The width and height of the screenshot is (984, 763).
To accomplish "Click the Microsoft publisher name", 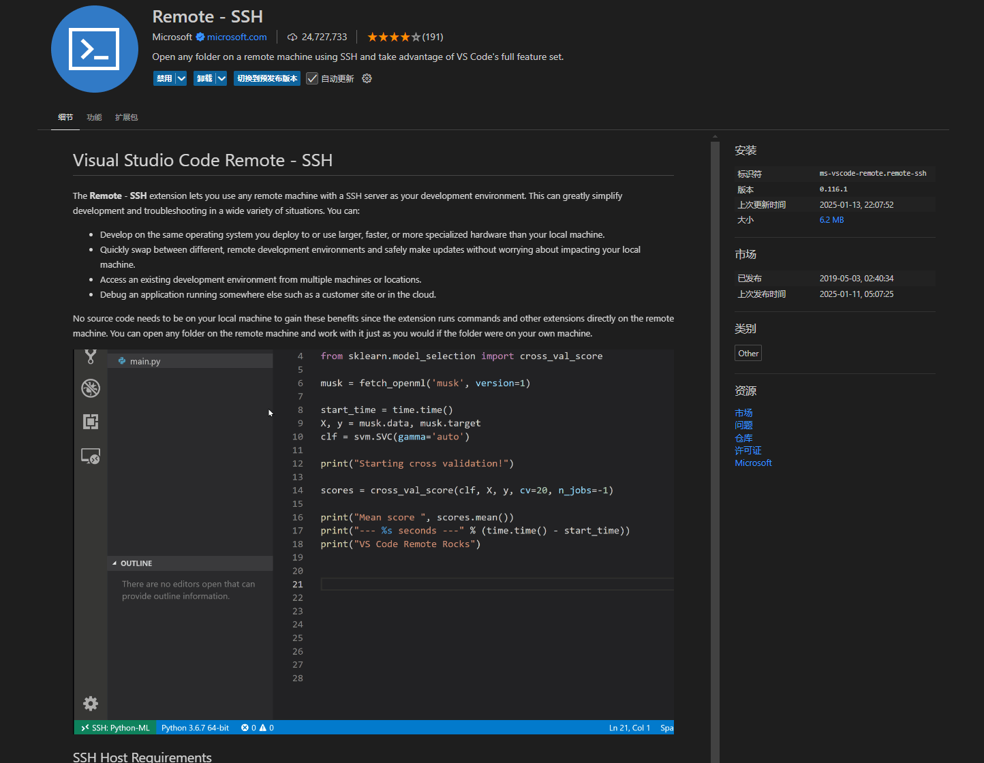I will point(172,37).
